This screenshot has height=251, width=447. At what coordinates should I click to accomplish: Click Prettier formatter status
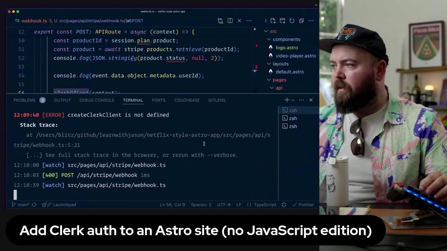tap(303, 205)
